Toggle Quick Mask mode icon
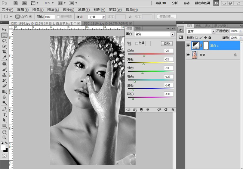 (x=4, y=156)
